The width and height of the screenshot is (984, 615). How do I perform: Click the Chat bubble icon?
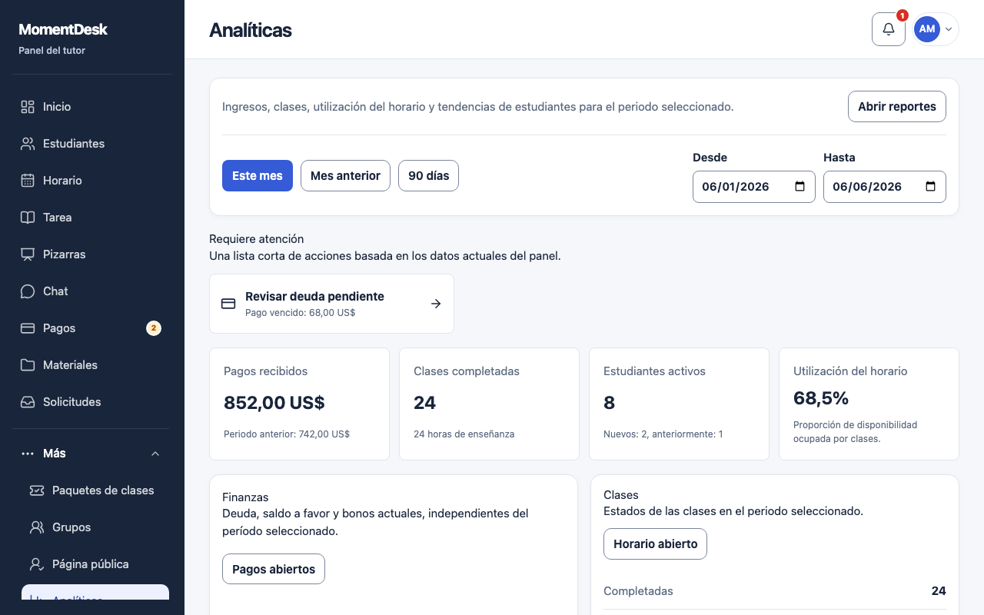coord(28,291)
